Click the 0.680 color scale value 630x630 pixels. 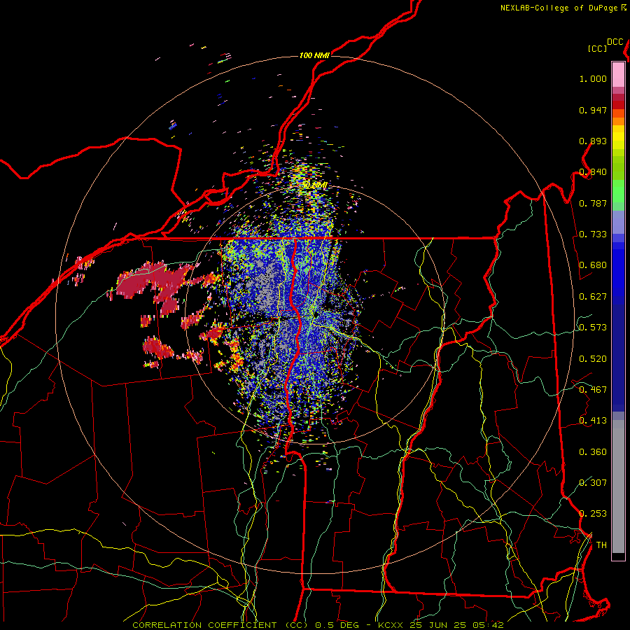(593, 265)
